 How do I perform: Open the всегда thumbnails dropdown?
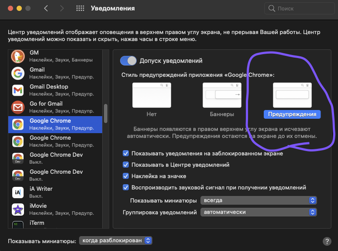[x=259, y=200]
